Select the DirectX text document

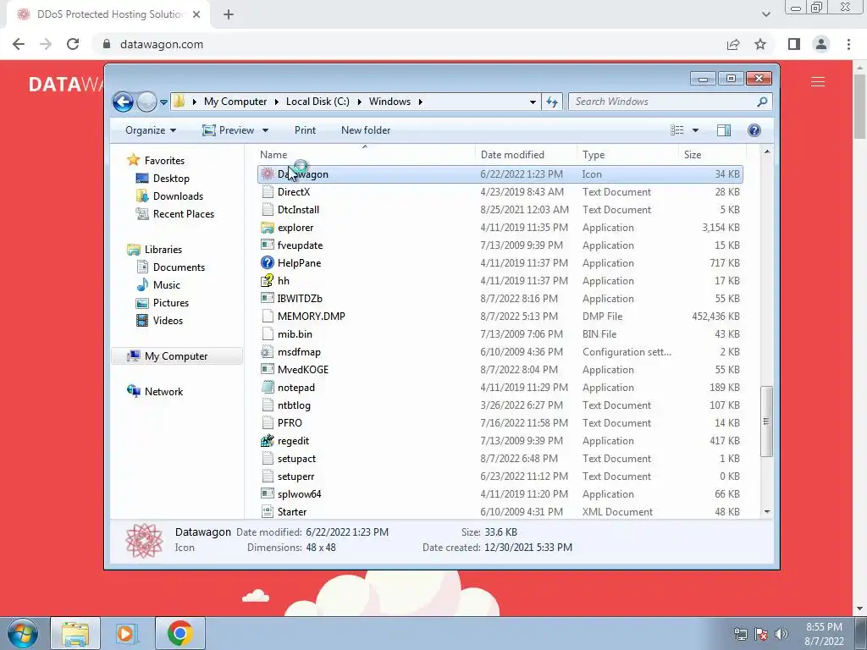(x=500, y=192)
